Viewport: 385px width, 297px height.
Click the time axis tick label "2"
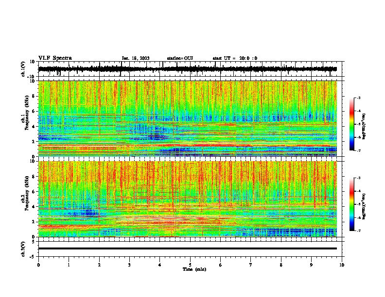[99, 265]
